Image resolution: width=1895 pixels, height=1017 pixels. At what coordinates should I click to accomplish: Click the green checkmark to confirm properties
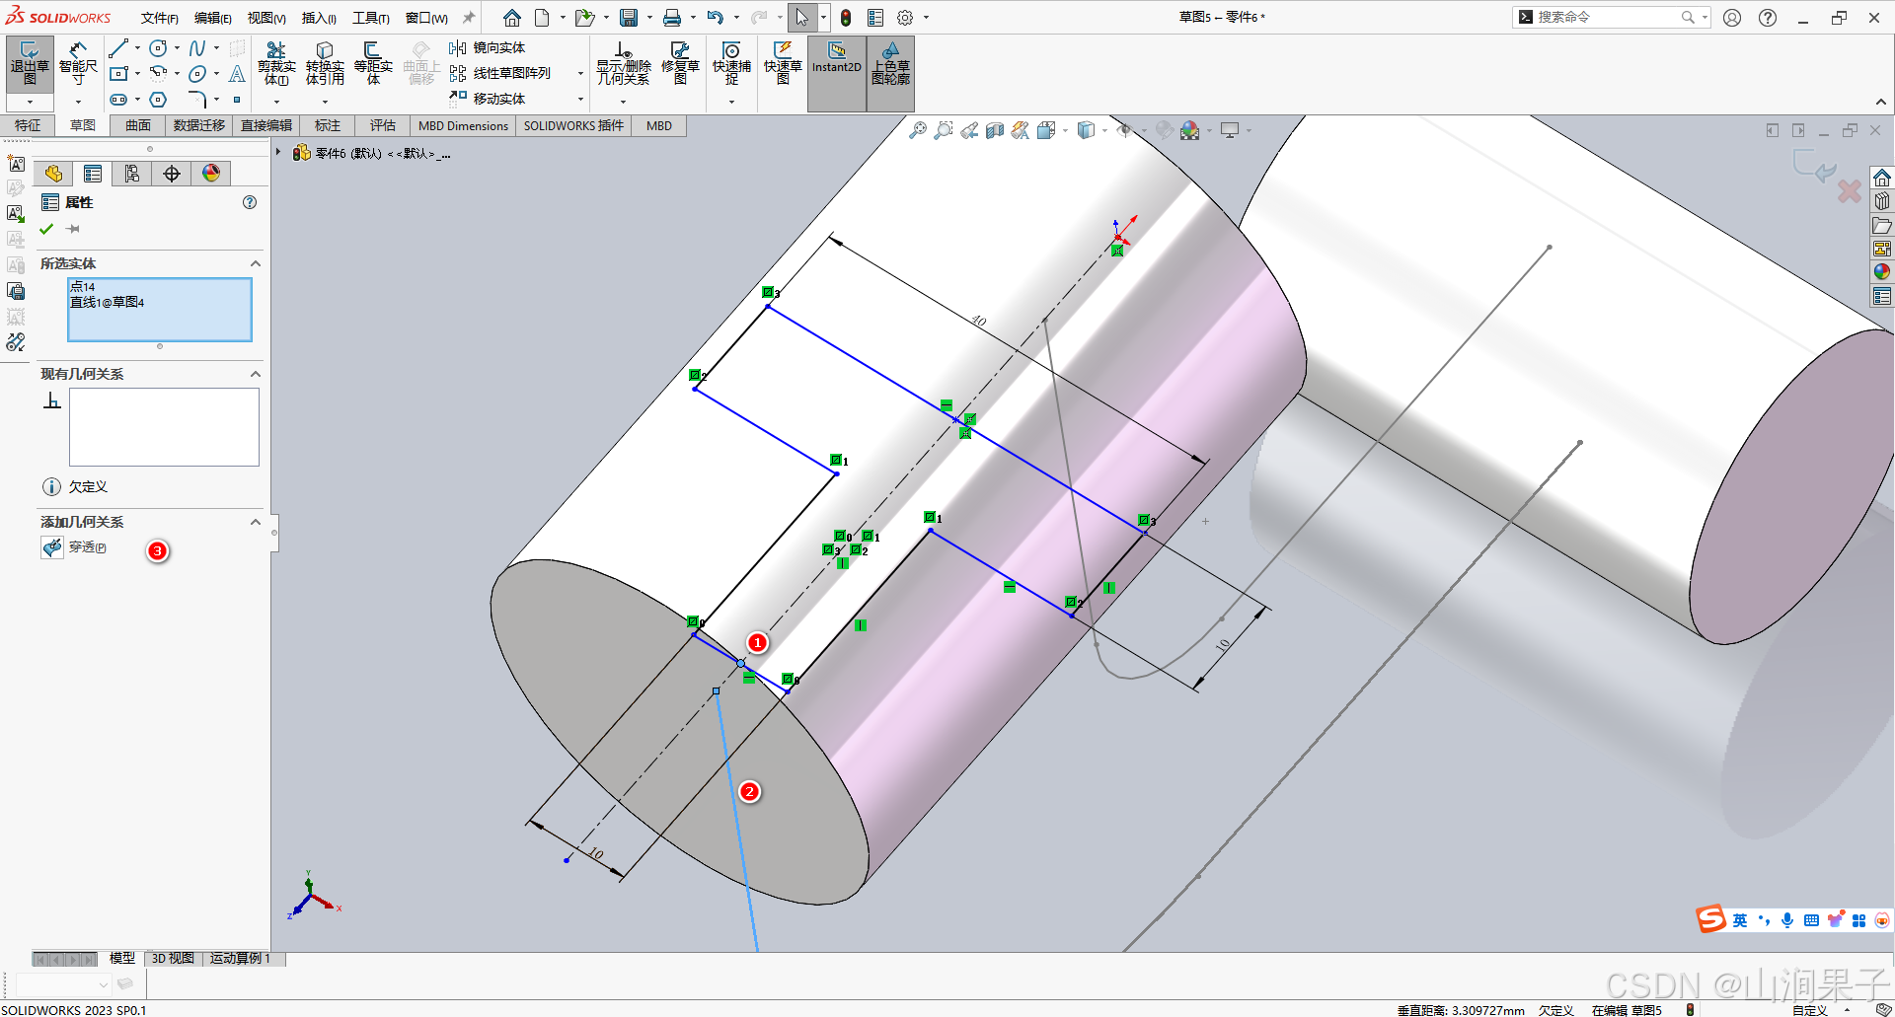click(45, 228)
